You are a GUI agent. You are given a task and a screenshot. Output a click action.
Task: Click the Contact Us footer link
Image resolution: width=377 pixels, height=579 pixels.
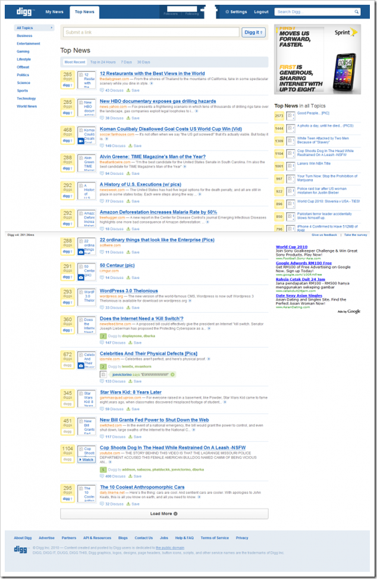click(144, 538)
